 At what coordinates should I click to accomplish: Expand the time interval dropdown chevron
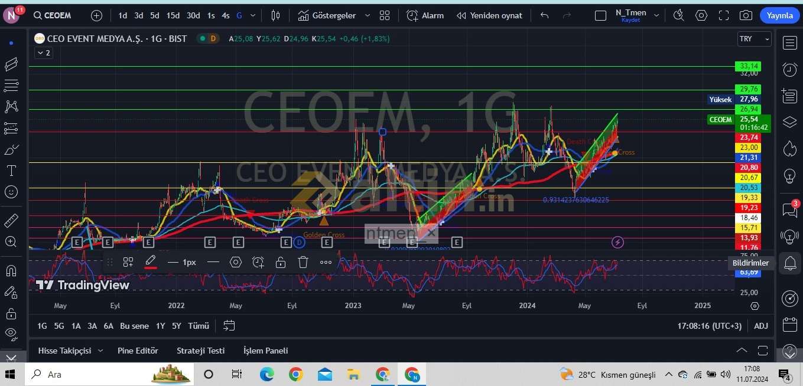[253, 15]
